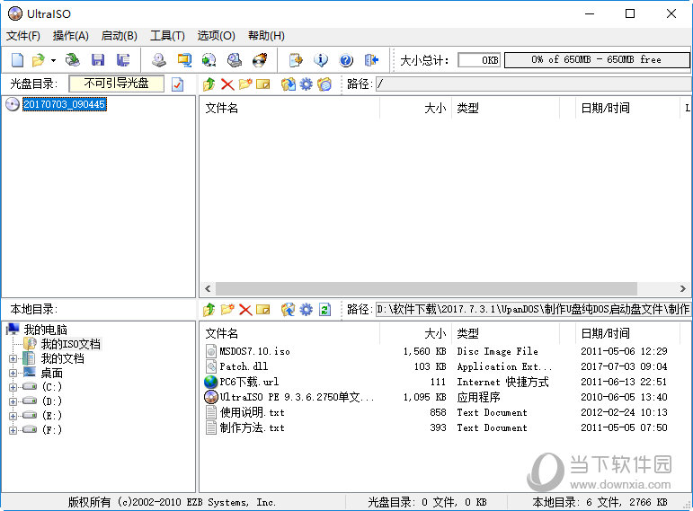
Task: Click the blue Help question mark icon
Action: (x=346, y=60)
